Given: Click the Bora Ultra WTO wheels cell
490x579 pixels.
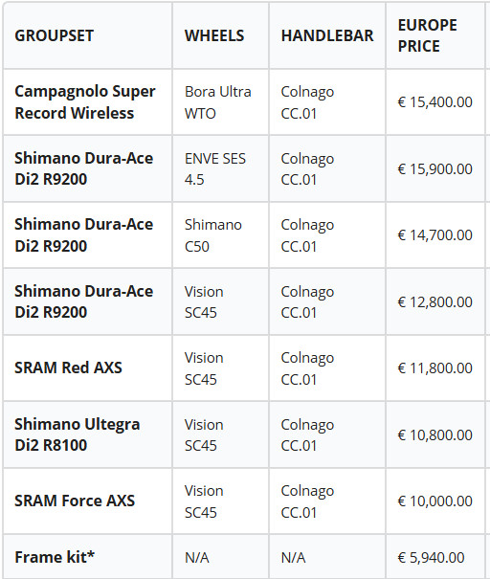Looking at the screenshot, I should point(218,102).
